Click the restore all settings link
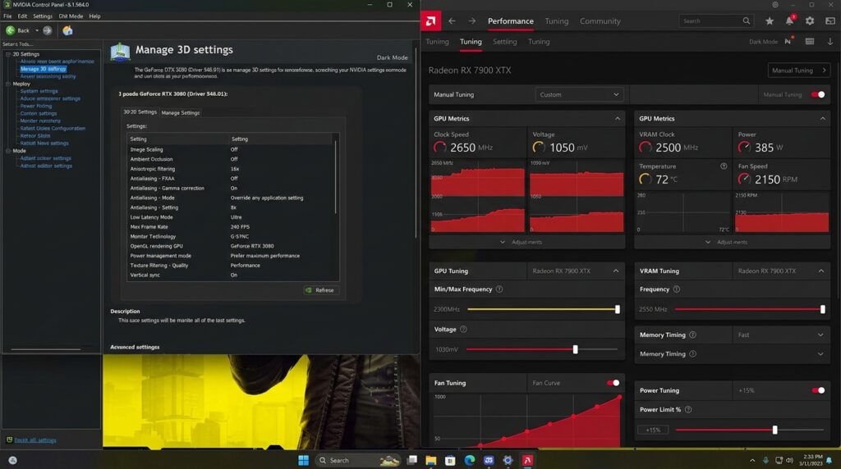 [34, 440]
